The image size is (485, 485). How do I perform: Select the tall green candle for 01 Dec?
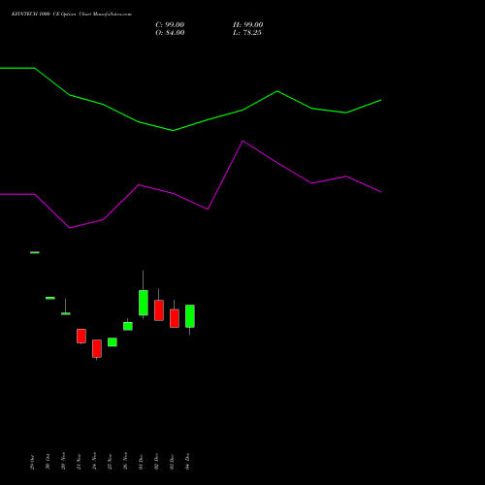(144, 303)
